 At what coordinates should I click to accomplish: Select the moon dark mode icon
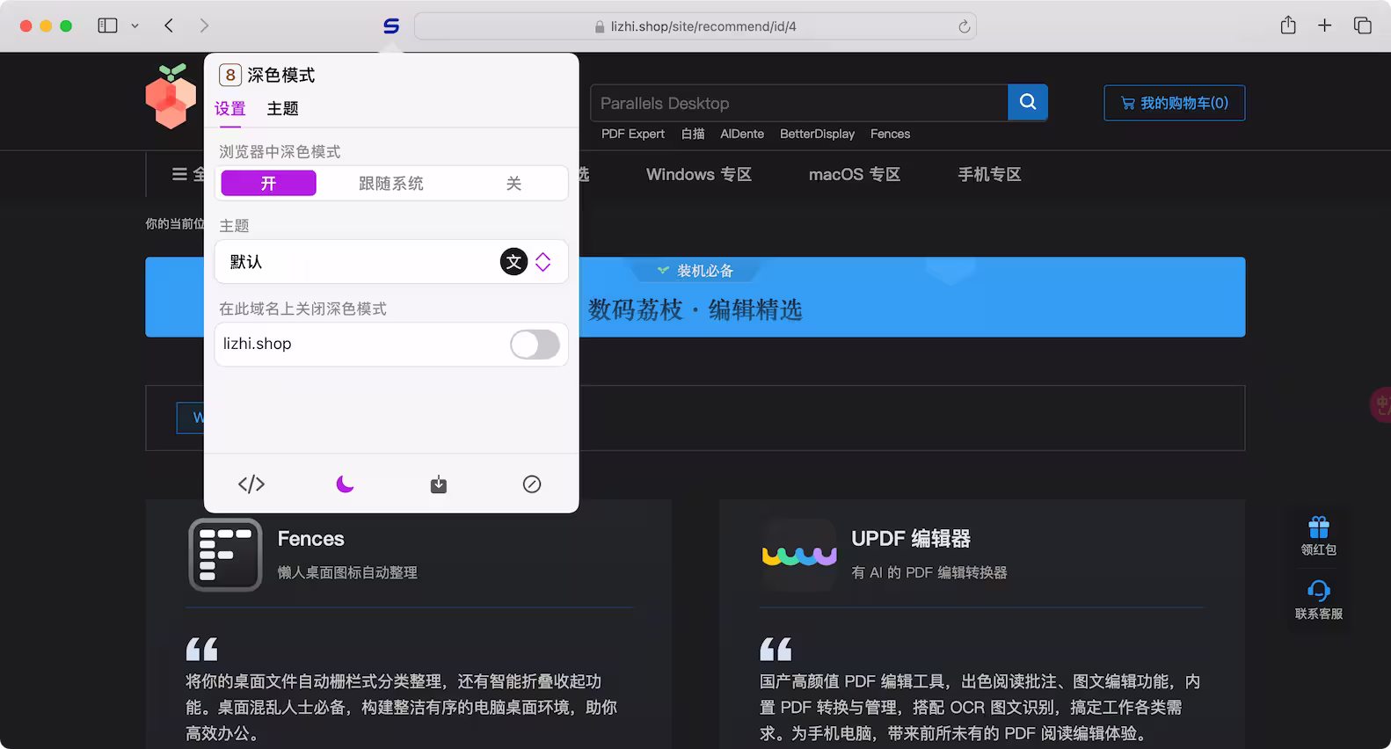(x=345, y=484)
